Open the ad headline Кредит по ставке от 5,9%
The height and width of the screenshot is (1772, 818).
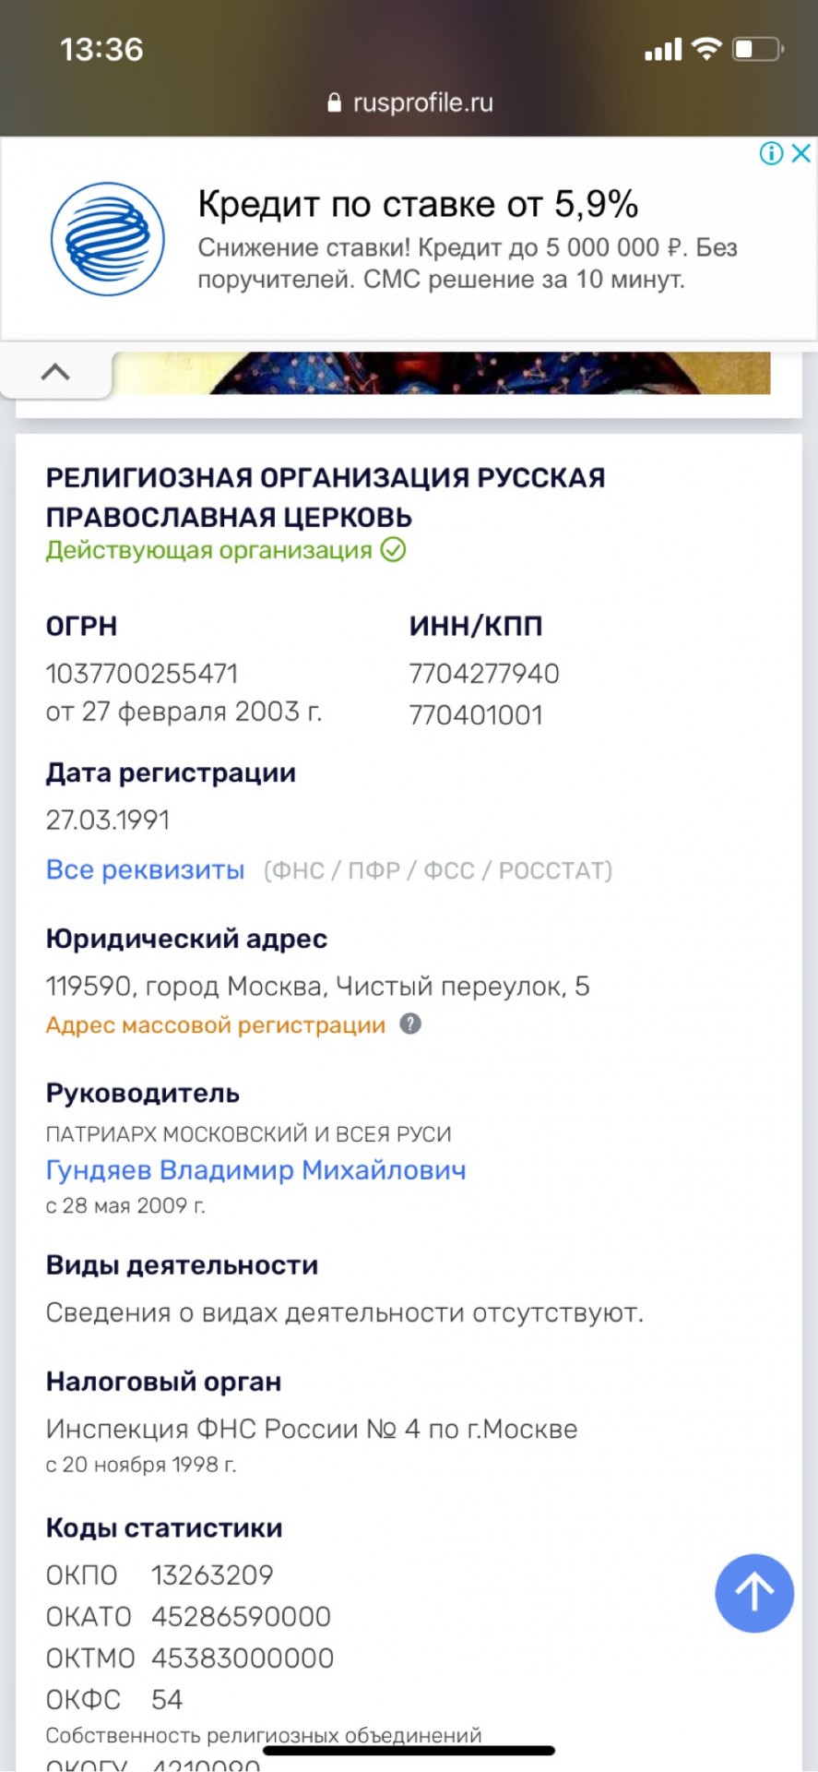(418, 204)
